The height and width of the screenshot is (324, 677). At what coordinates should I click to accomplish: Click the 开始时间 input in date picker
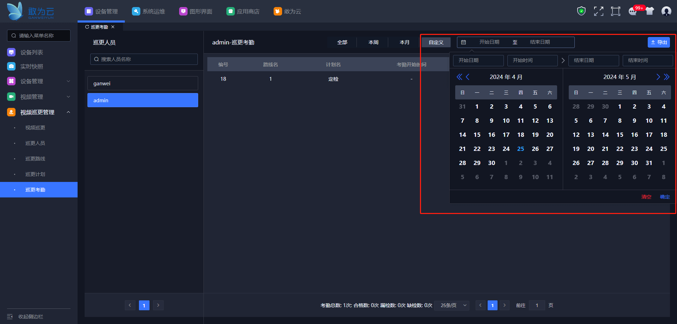pos(532,61)
